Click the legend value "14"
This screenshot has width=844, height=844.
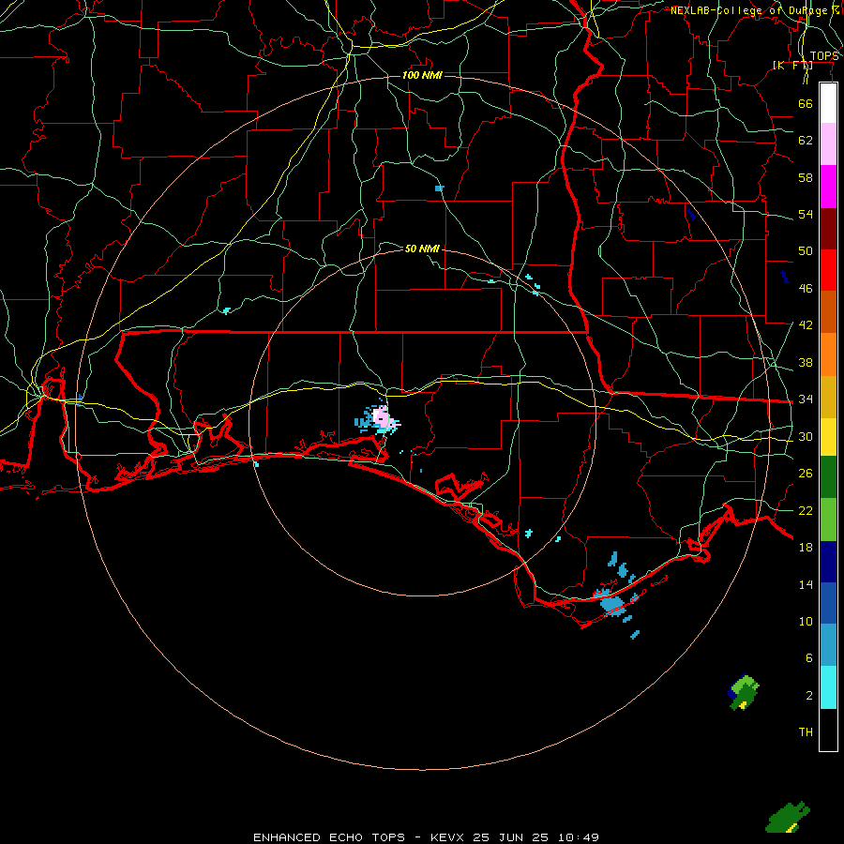[x=806, y=584]
